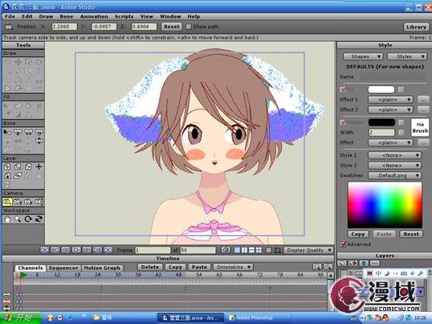Image resolution: width=432 pixels, height=324 pixels.
Task: Zoom out the timeline with magnifier icon
Action: [x=317, y=267]
